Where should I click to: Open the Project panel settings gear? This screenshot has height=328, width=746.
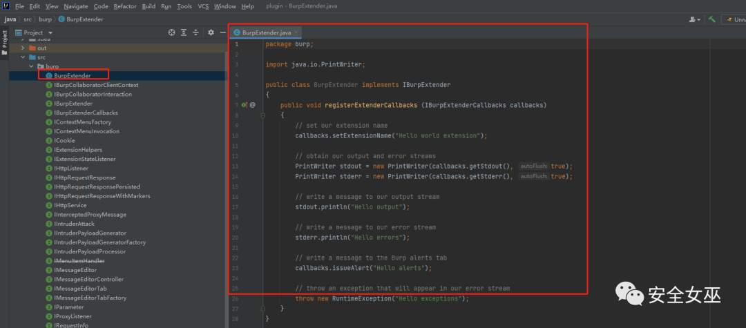211,32
